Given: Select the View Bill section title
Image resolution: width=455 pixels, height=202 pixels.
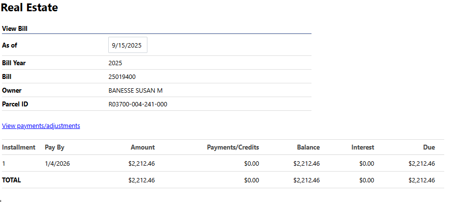Looking at the screenshot, I should click(15, 29).
